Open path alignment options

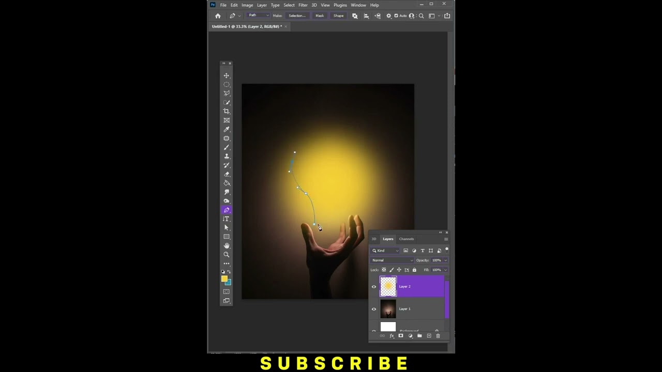(366, 16)
